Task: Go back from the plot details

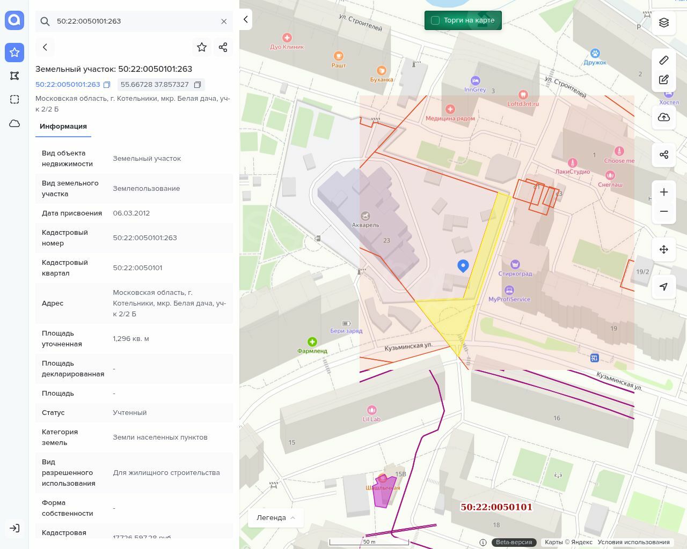Action: pos(45,47)
